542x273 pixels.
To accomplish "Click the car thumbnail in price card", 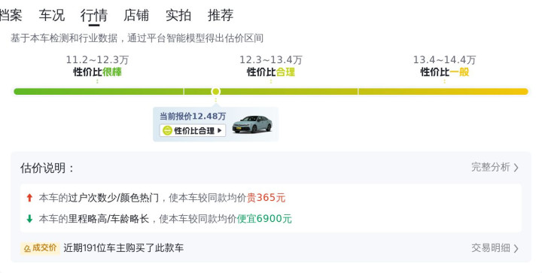I will coord(252,124).
